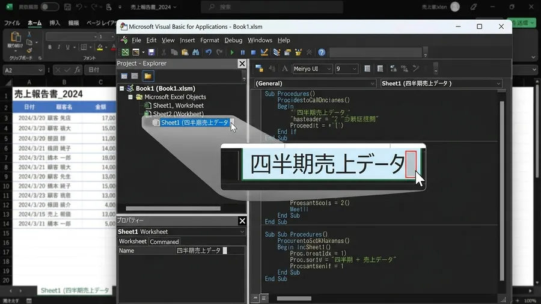Select Sheet1 tab in Excel workbook
The image size is (541, 304).
[75, 291]
